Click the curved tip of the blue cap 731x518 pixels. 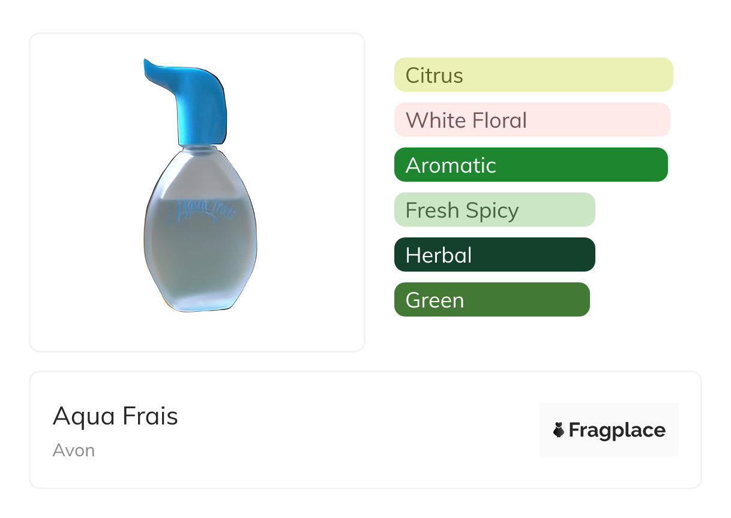(152, 67)
